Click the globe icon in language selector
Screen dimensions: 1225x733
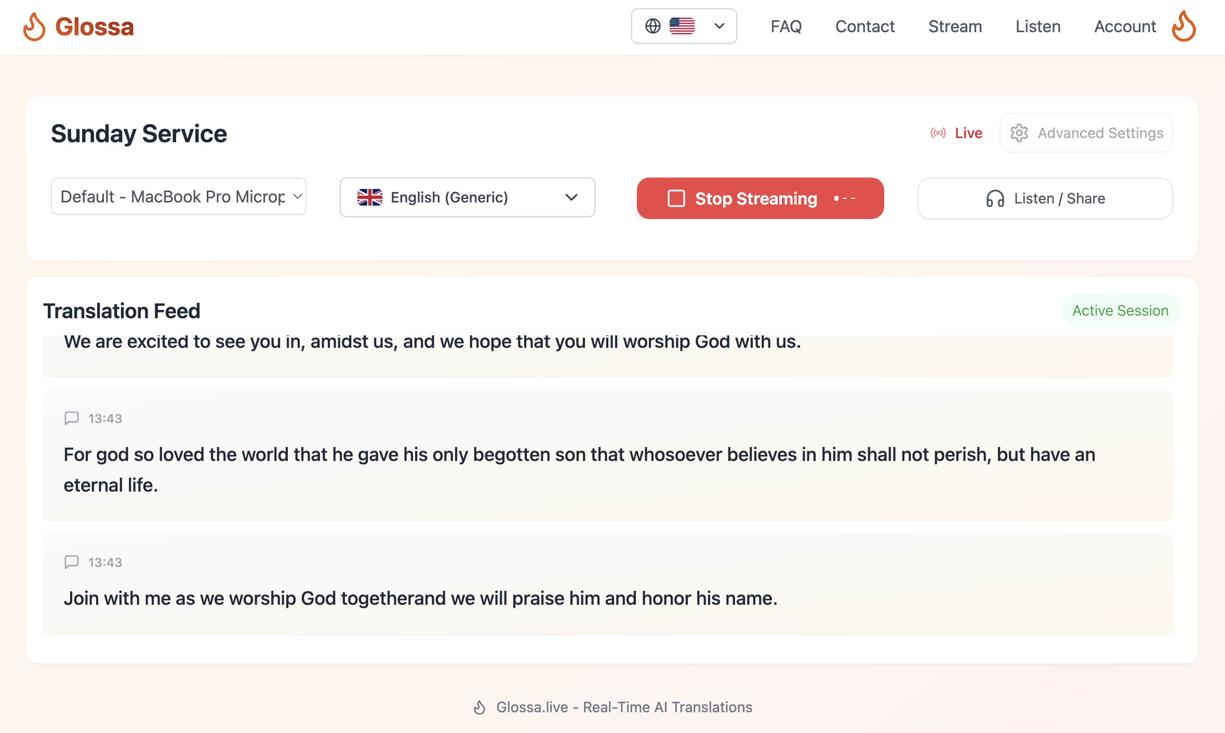pos(653,26)
